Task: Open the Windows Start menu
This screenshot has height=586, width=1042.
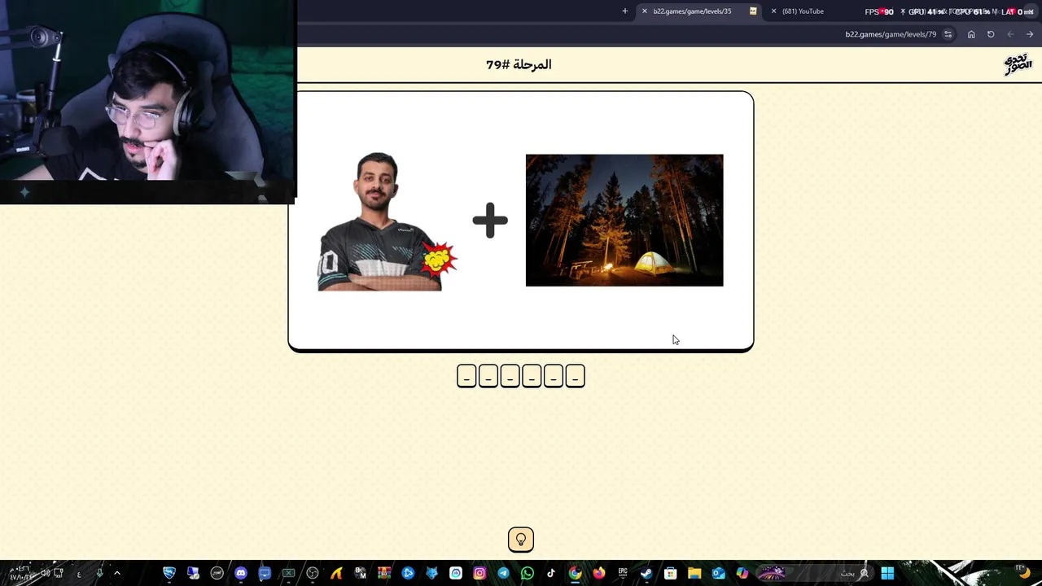Action: tap(887, 573)
